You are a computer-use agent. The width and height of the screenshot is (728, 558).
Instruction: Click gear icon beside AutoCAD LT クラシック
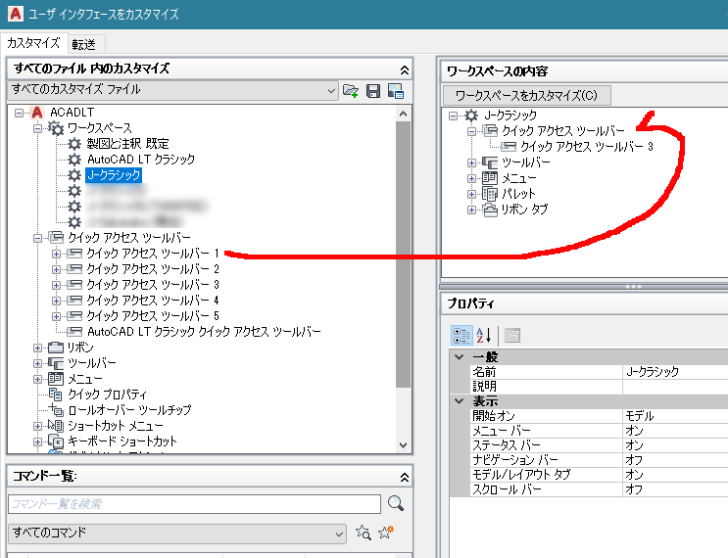click(x=74, y=160)
